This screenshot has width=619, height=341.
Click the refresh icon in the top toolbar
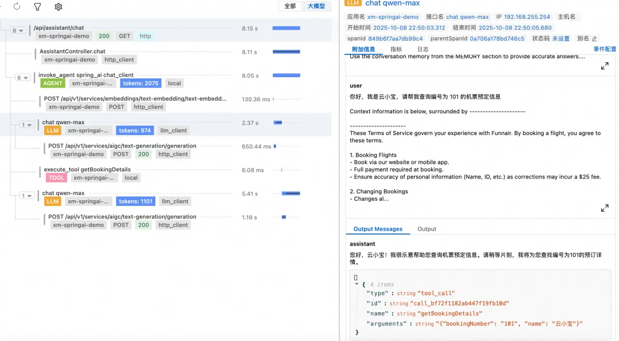click(15, 7)
